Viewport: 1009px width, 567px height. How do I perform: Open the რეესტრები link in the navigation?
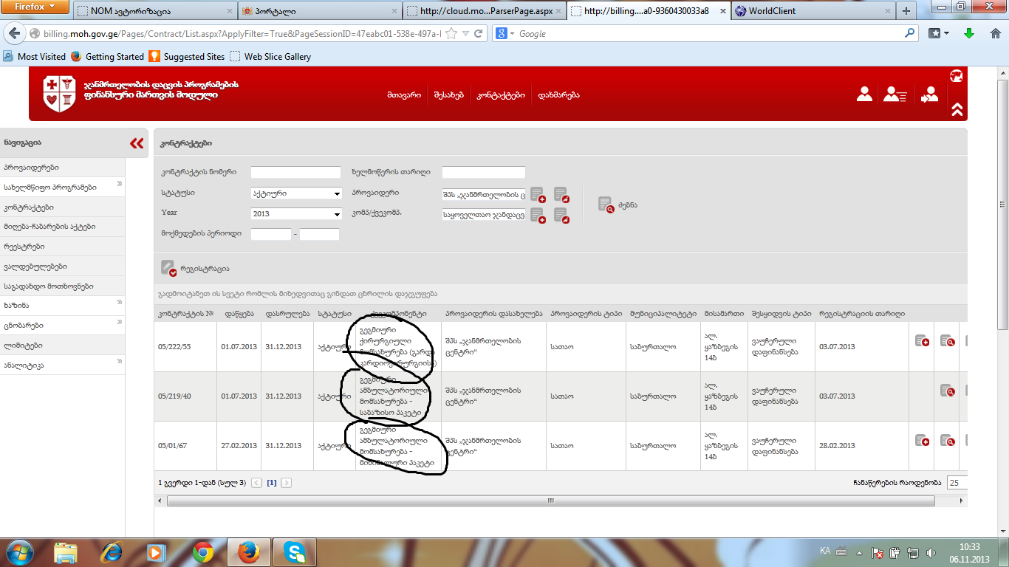(24, 247)
